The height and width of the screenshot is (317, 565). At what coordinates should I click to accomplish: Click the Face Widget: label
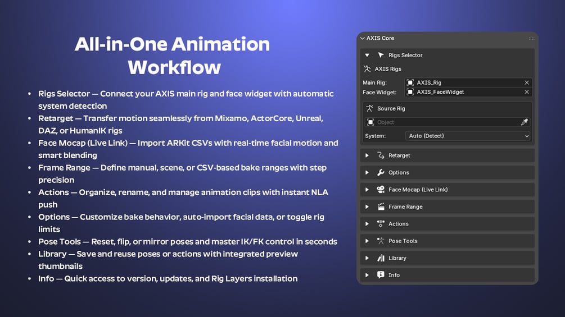(379, 93)
